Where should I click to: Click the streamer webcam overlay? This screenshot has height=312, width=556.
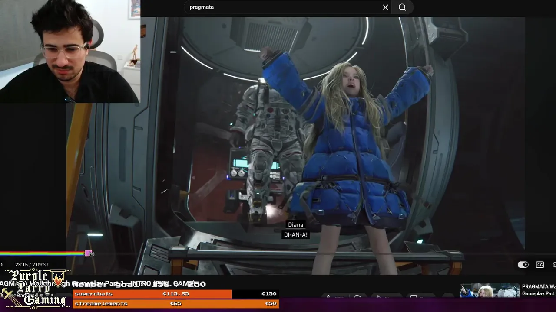pos(70,51)
